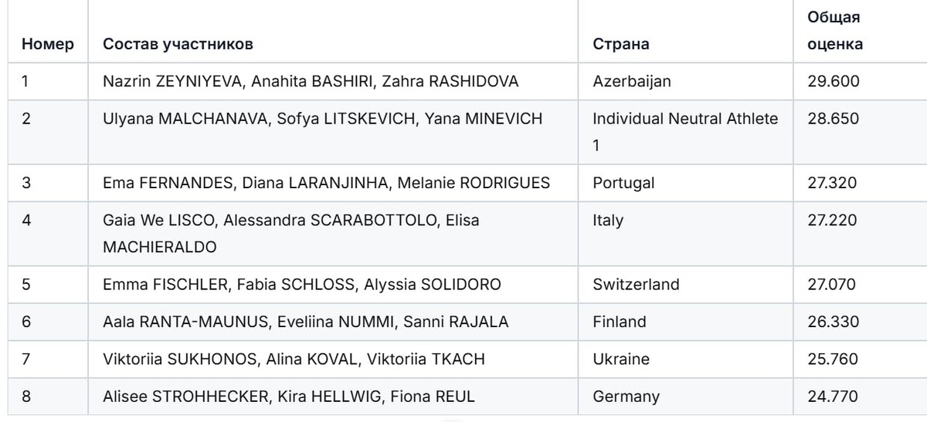Select the Portugal country cell
This screenshot has width=927, height=422.
click(x=623, y=183)
